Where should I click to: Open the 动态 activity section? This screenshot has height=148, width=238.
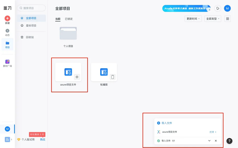[7, 32]
